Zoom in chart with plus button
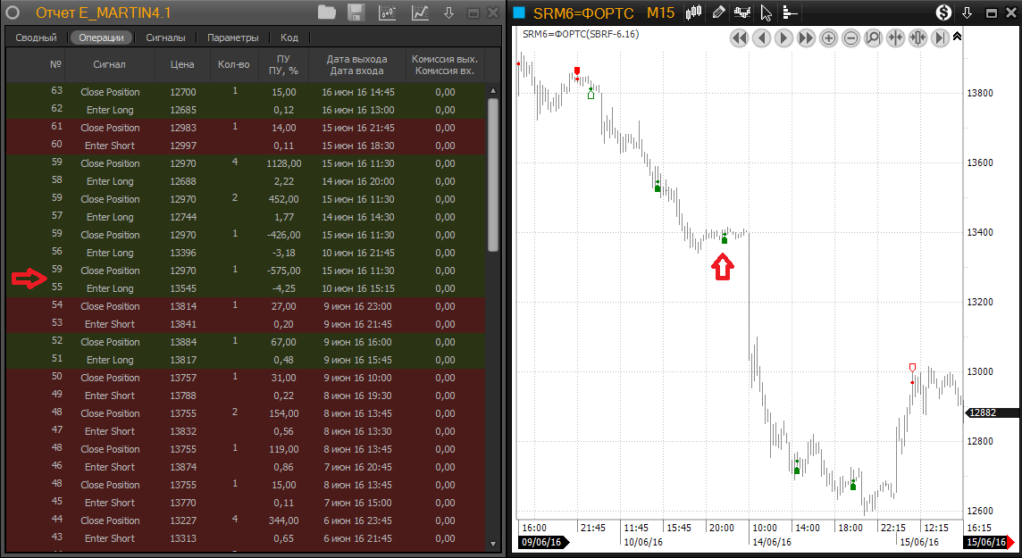Screen dimensions: 1022x558 (828, 37)
